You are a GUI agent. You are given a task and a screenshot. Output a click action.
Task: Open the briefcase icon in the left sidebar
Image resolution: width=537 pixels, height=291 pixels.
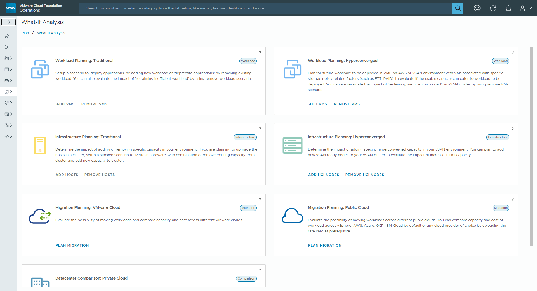pos(7,80)
